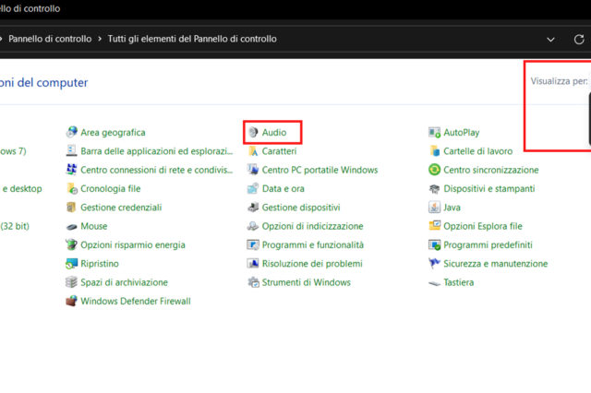Click the Mouse icon
The height and width of the screenshot is (393, 591).
(71, 226)
